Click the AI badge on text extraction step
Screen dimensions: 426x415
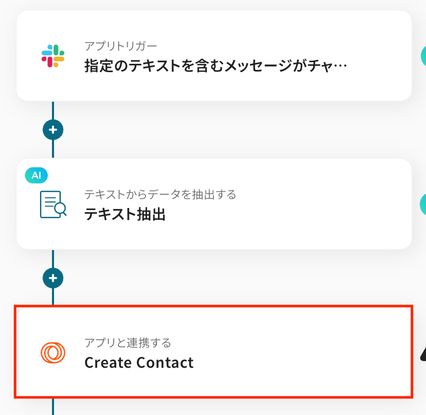36,175
